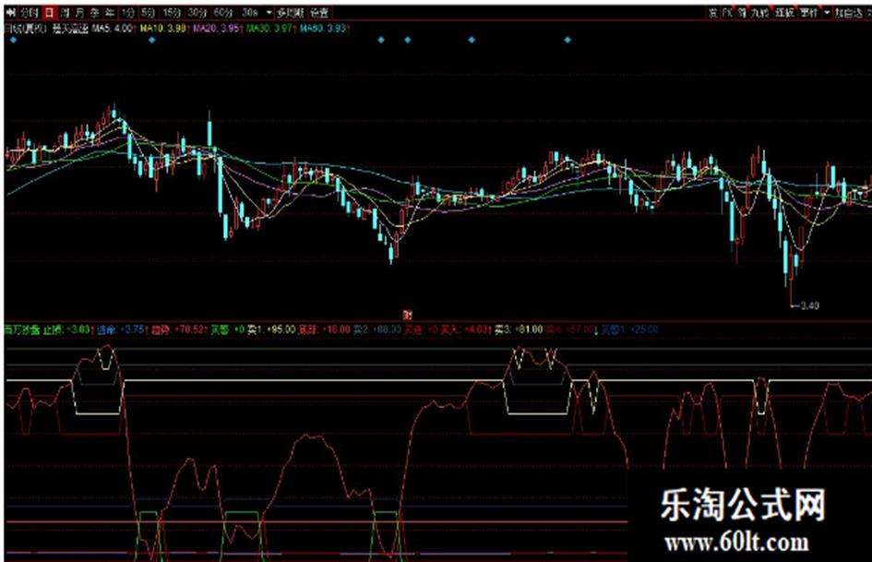Select the 月 monthly period tab
This screenshot has width=872, height=562.
80,12
